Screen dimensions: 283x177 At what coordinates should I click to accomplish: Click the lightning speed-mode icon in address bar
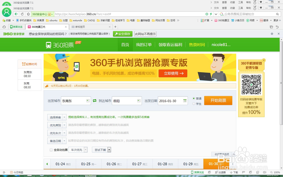(211, 14)
